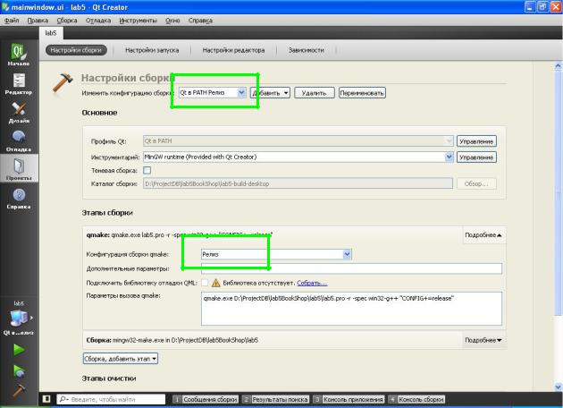563x408 pixels.
Task: Click the Этапы очистки heading
Action: [109, 378]
